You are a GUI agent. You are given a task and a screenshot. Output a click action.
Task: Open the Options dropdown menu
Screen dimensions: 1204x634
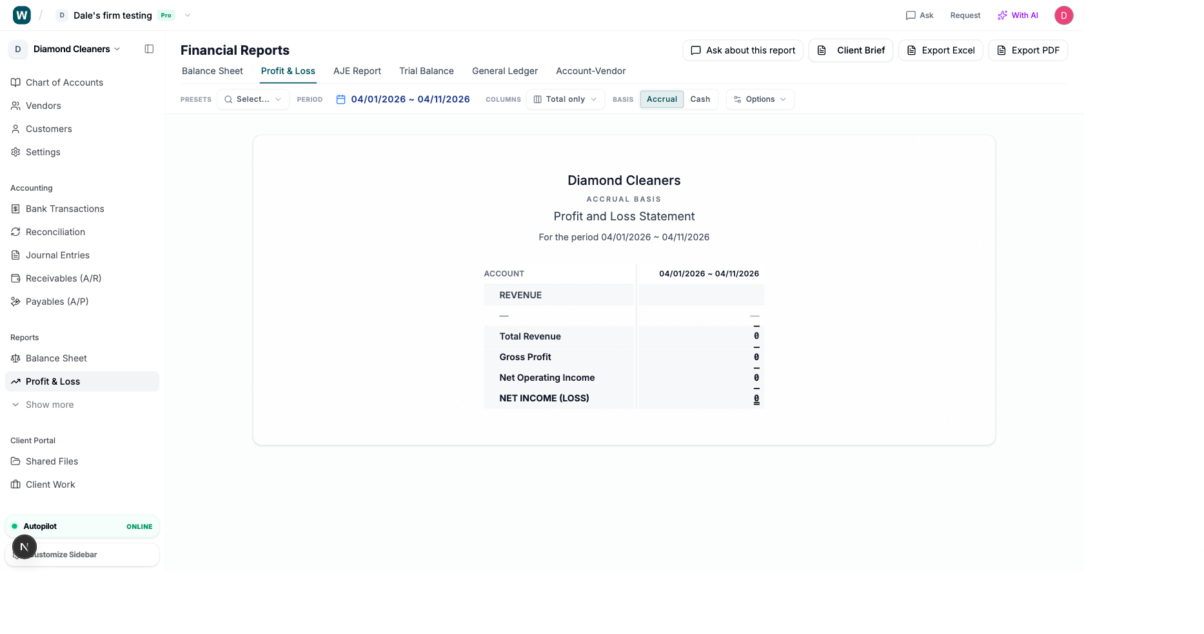pos(760,99)
